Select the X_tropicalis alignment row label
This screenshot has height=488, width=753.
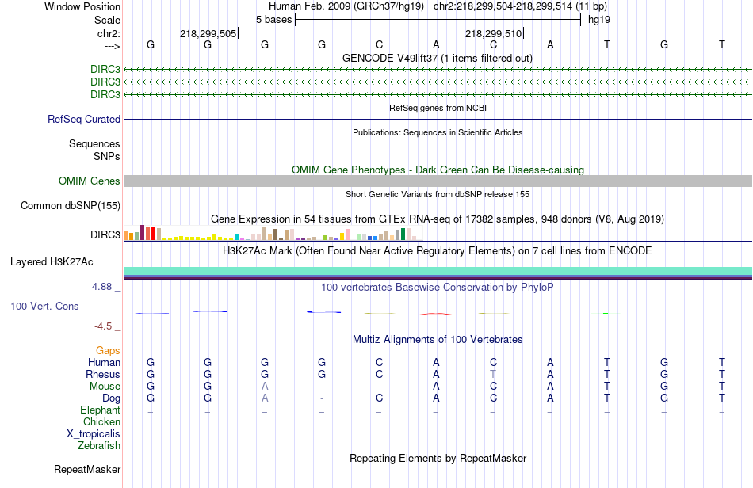pyautogui.click(x=94, y=434)
